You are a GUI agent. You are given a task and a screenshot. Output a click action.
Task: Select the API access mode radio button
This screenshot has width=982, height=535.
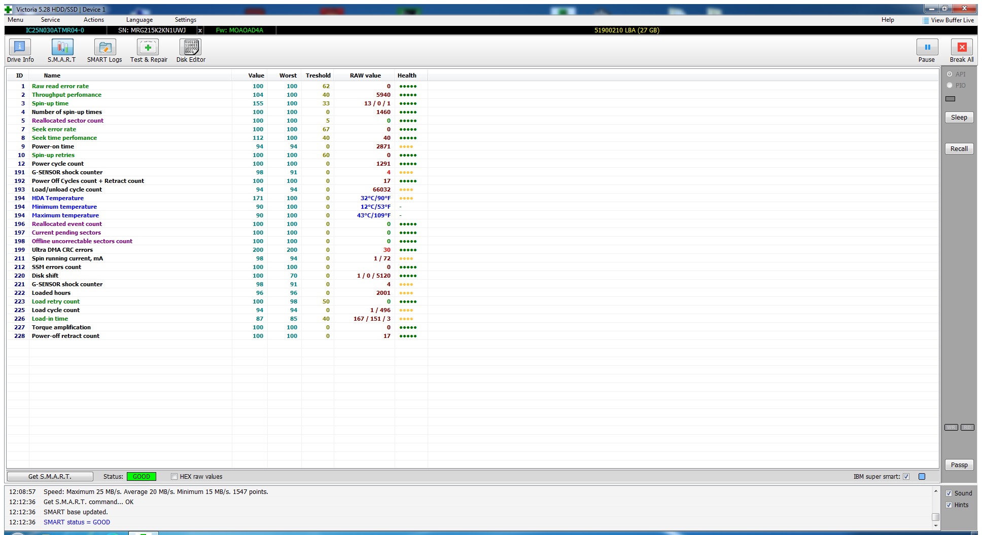pos(950,74)
